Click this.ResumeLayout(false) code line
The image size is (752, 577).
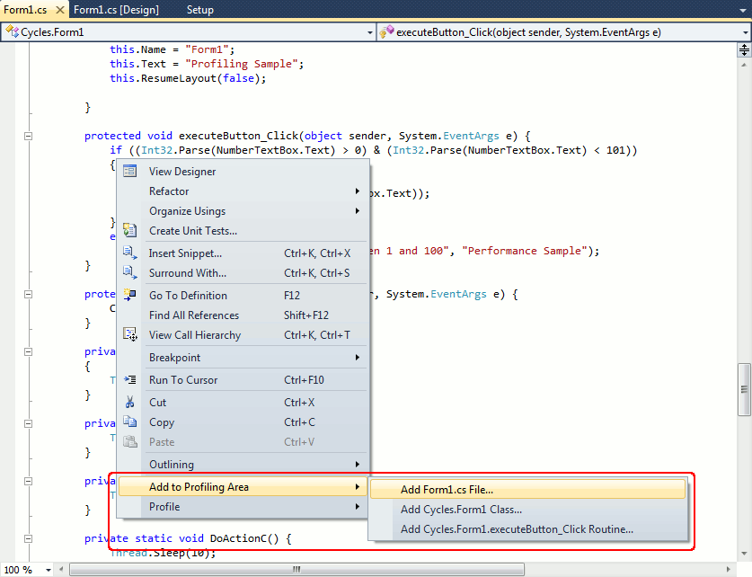pyautogui.click(x=188, y=78)
